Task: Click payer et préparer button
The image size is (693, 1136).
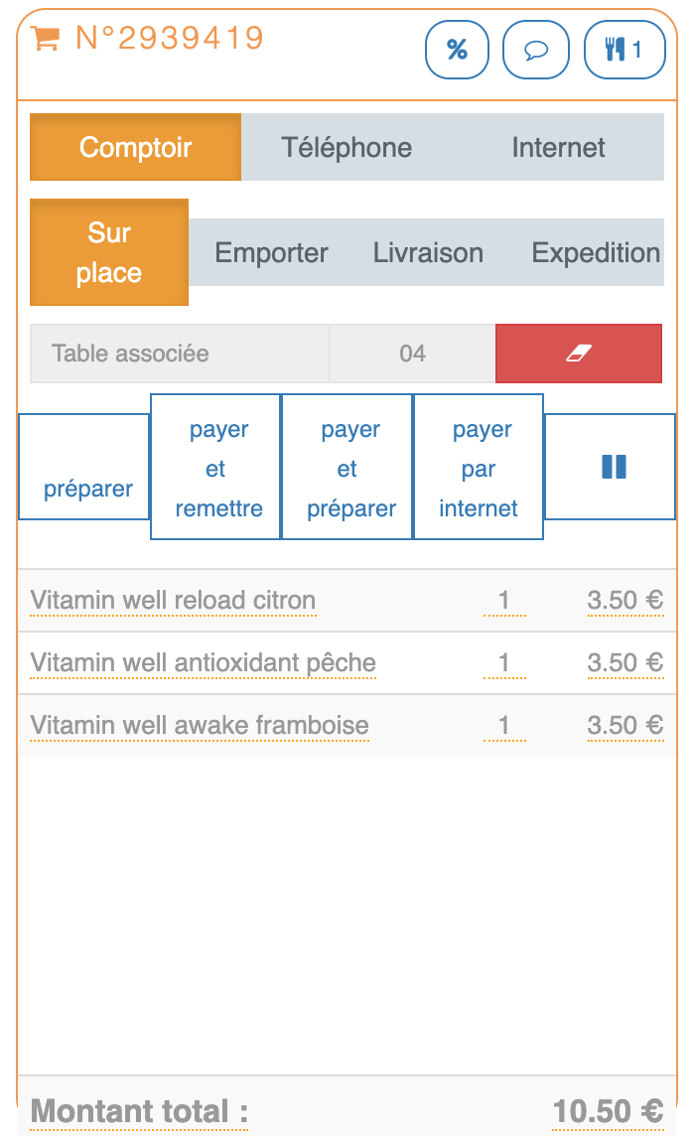Action: pyautogui.click(x=347, y=468)
